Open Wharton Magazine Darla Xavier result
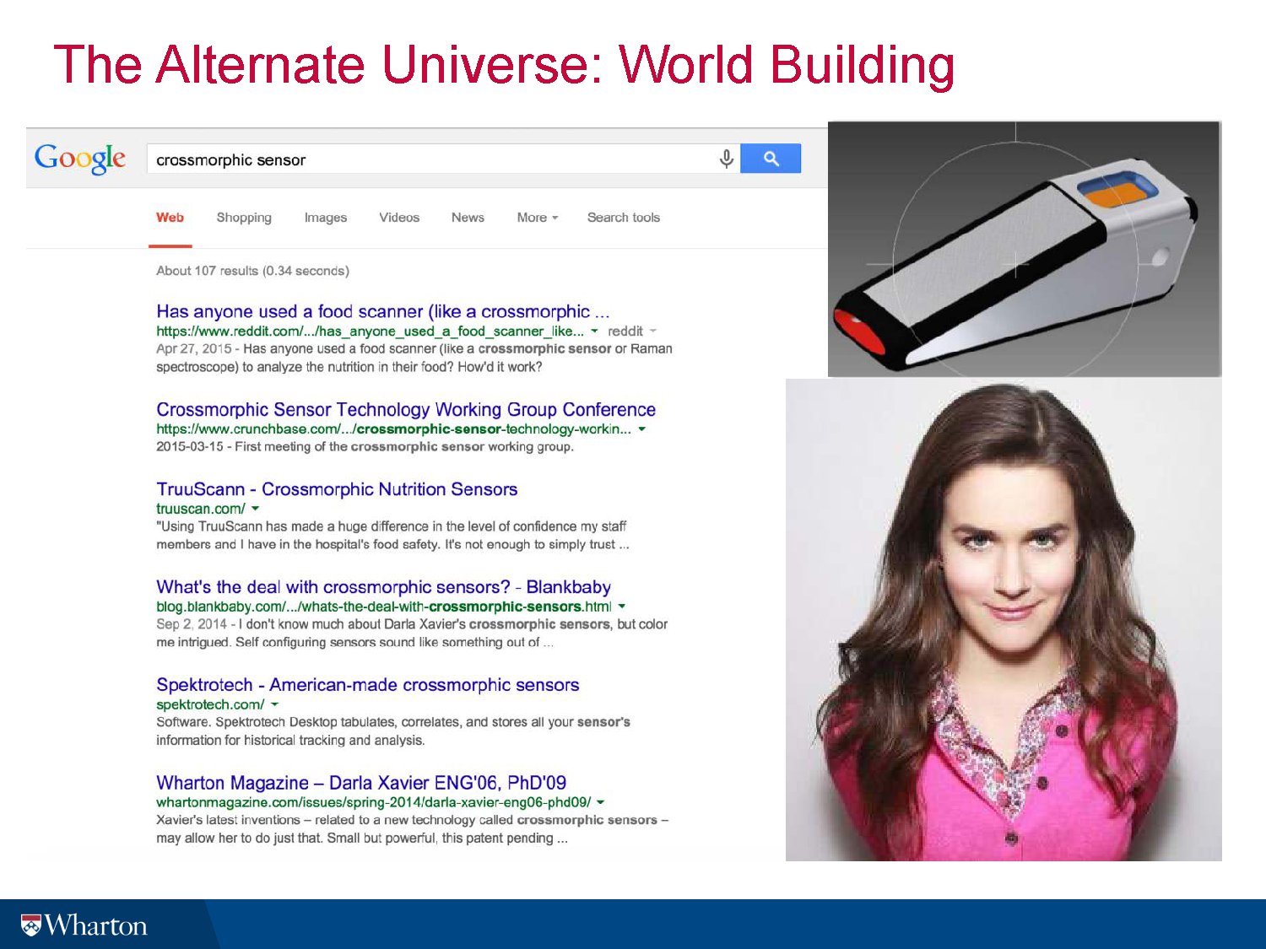 [361, 783]
